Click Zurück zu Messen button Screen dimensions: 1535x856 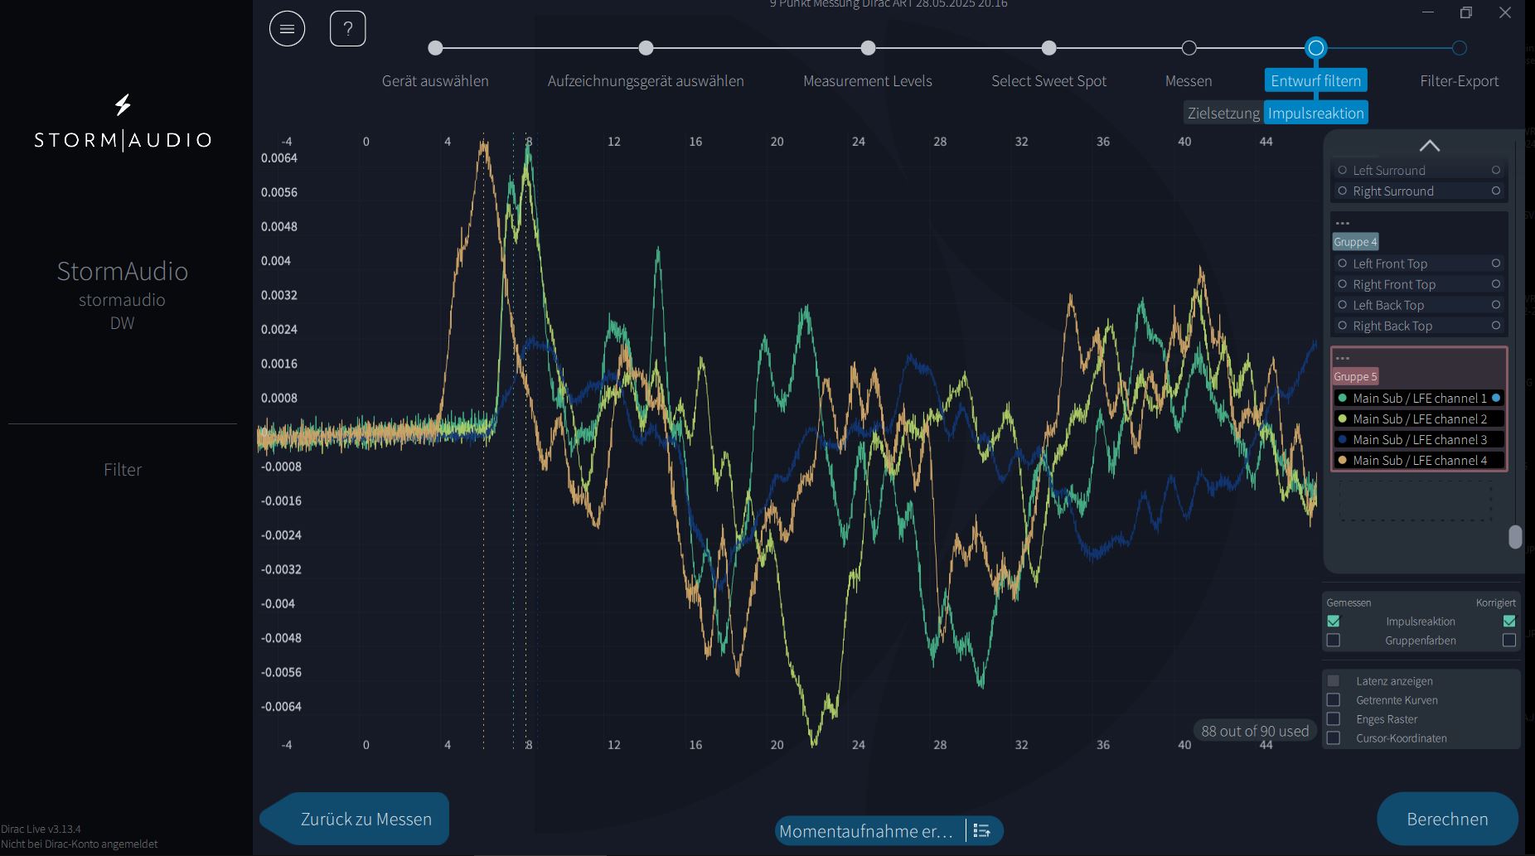coord(355,819)
